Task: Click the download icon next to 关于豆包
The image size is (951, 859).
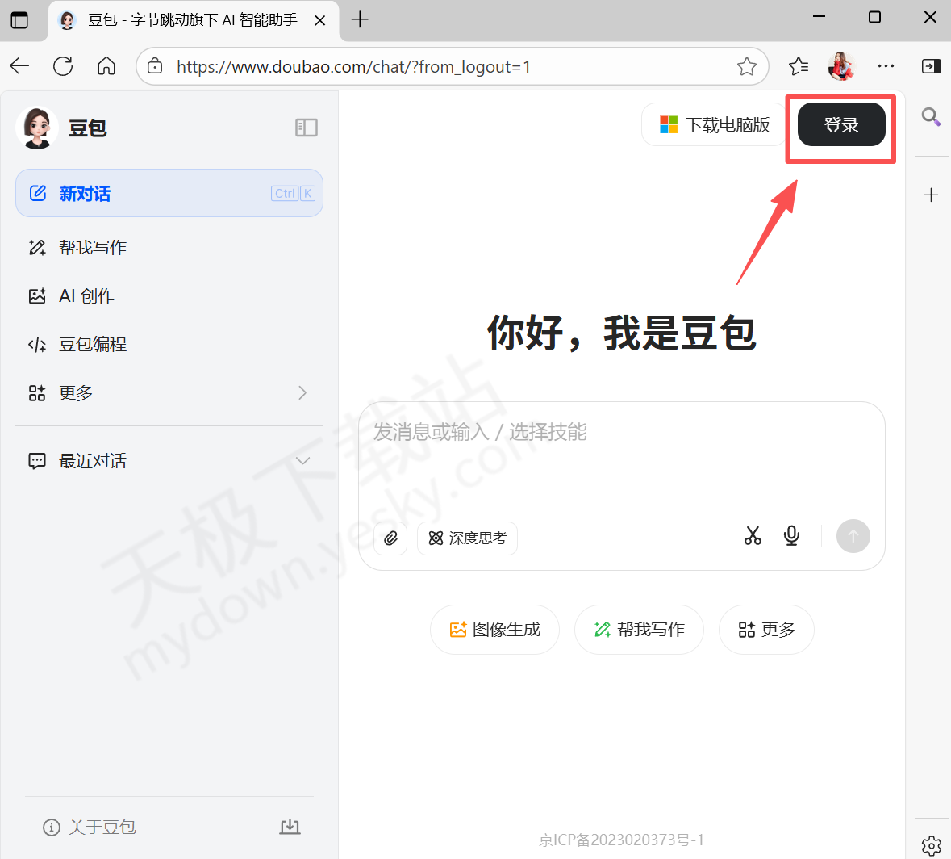Action: [x=290, y=827]
